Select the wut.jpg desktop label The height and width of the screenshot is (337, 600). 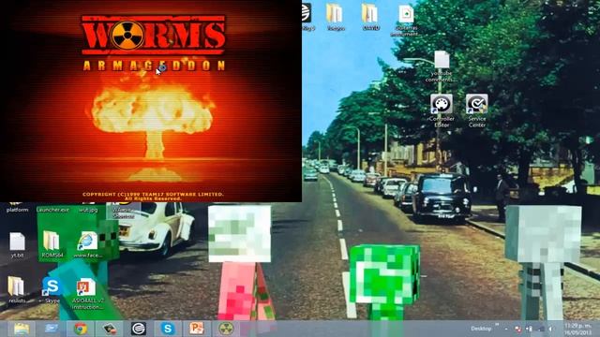pyautogui.click(x=88, y=210)
